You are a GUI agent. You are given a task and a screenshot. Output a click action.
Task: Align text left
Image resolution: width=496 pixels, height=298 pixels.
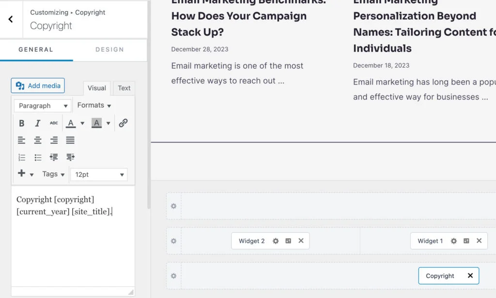[x=21, y=140]
